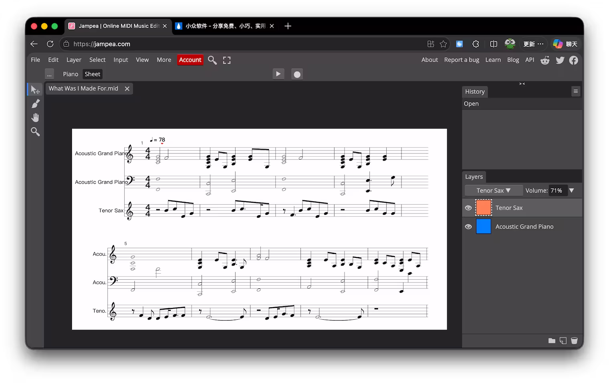Toggle the fullscreen icon in menu bar

pyautogui.click(x=227, y=60)
